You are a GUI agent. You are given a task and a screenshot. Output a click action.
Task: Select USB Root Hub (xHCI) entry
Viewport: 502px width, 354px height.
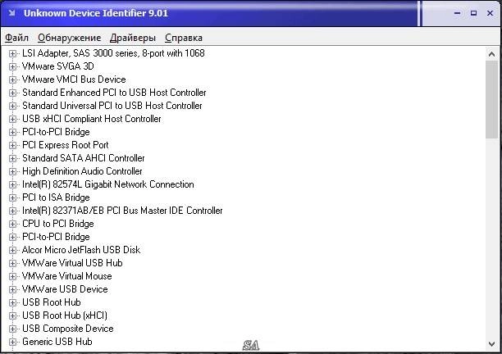point(65,315)
